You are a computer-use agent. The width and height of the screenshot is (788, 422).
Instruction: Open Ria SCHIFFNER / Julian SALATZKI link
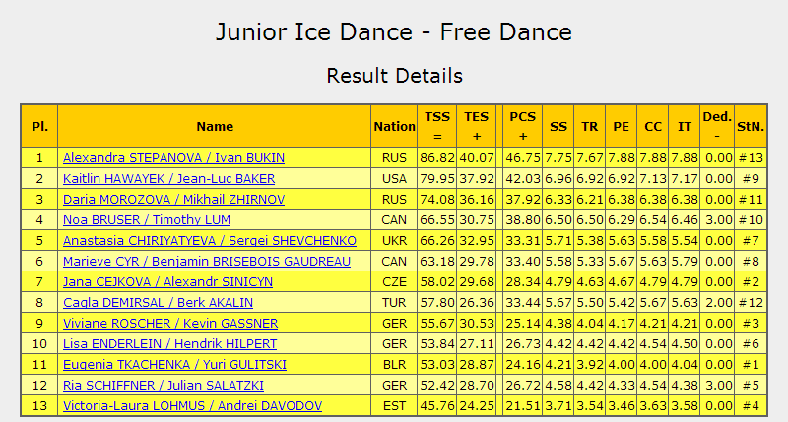tap(164, 385)
